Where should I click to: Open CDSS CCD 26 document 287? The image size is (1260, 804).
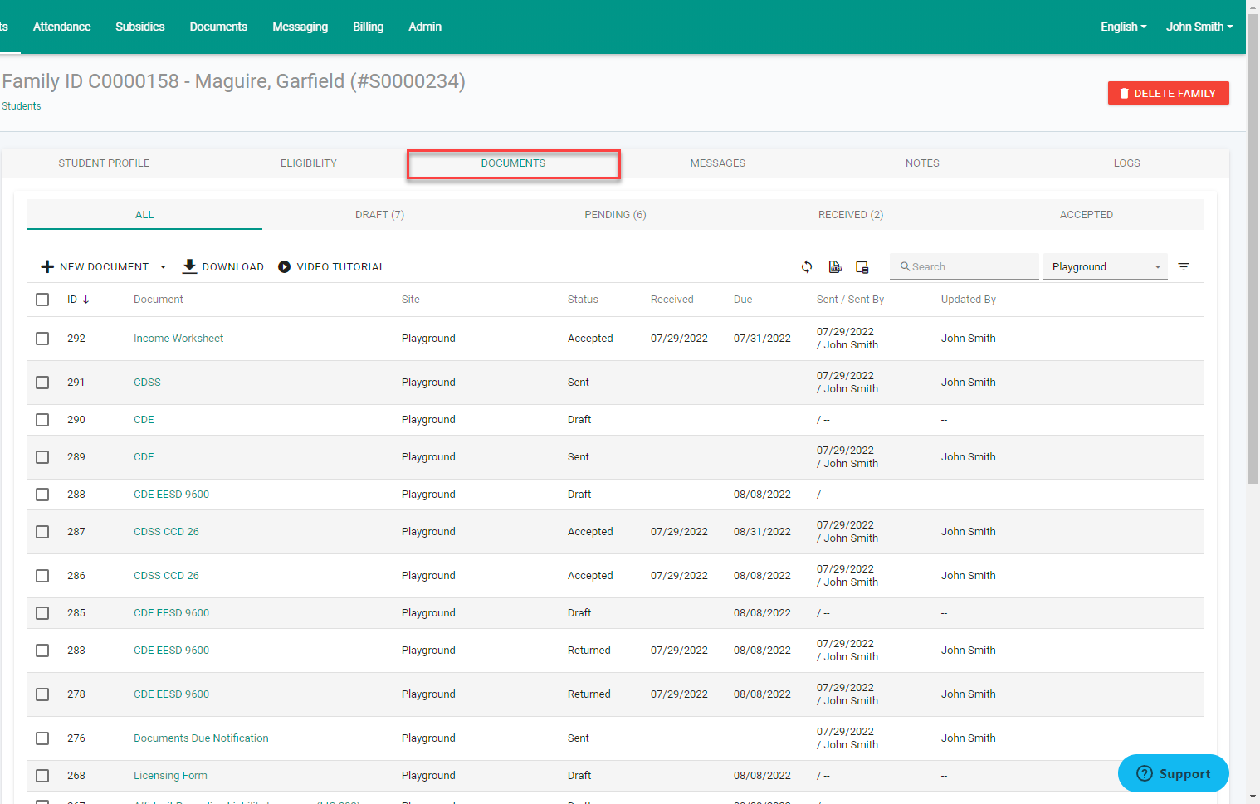click(166, 532)
